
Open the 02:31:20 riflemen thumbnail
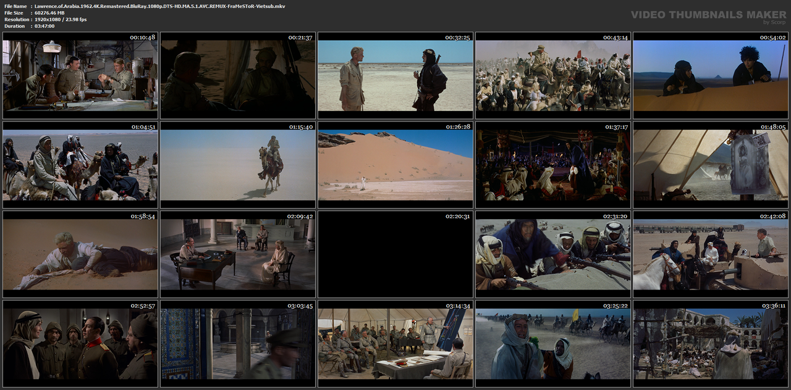coord(553,254)
